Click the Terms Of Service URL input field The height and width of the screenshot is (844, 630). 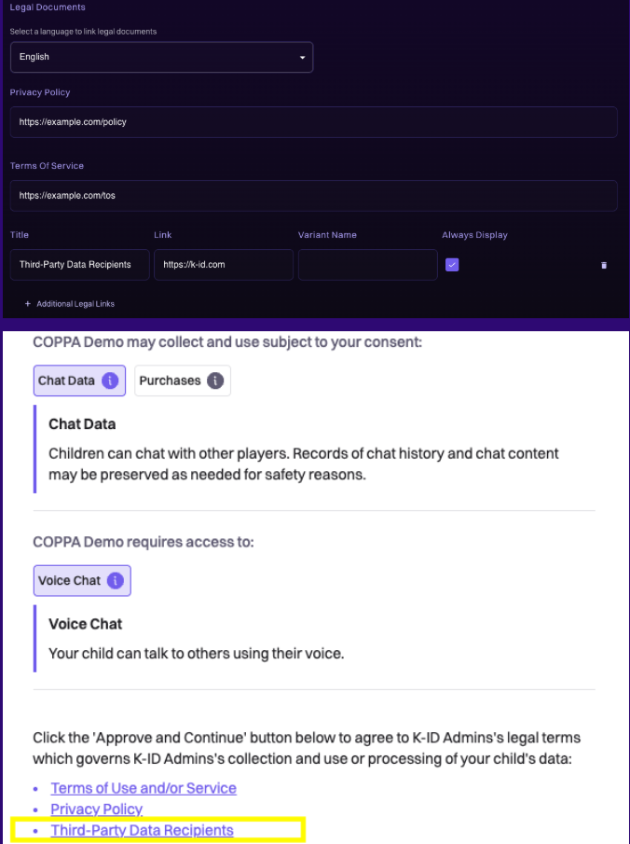(313, 195)
